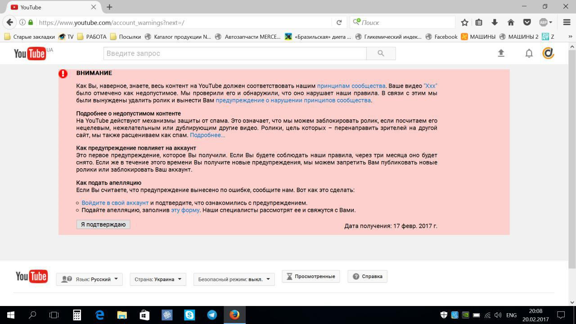
Task: Click the green padlock security icon
Action: (x=31, y=22)
